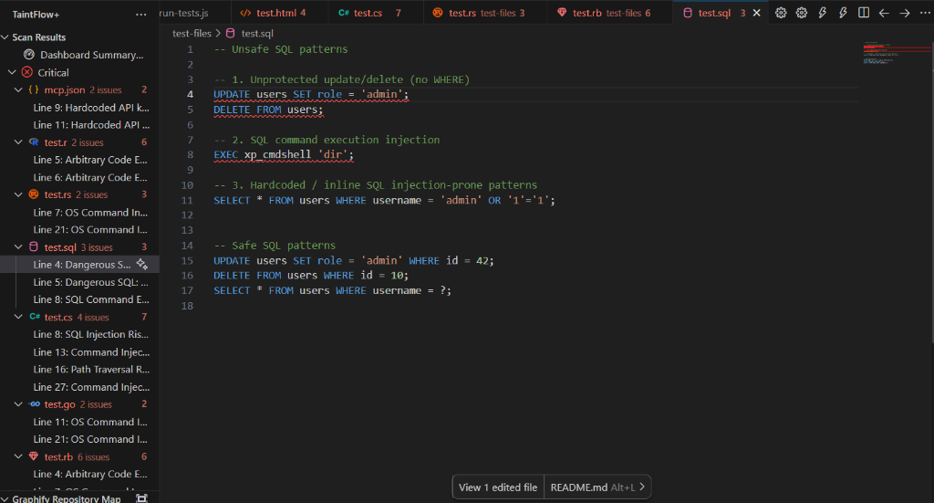Click the Go icon beside test.go in tree

35,404
